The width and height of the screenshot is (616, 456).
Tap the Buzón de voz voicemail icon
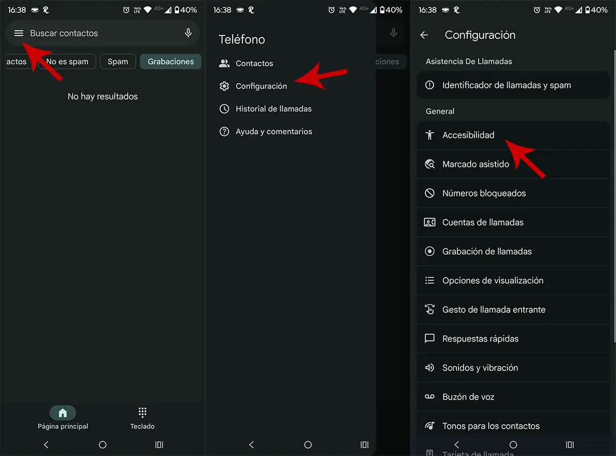[x=429, y=396]
